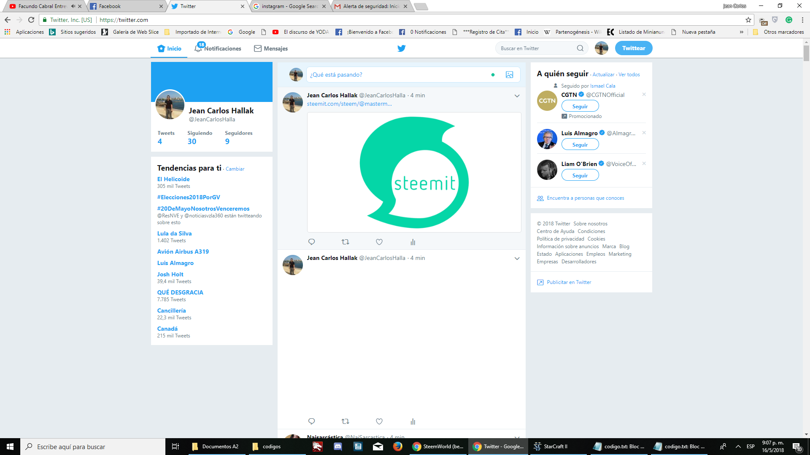Screen dimensions: 810x455
Task: Switch to the Alerta de seguridad Gmail tab
Action: pyautogui.click(x=370, y=6)
